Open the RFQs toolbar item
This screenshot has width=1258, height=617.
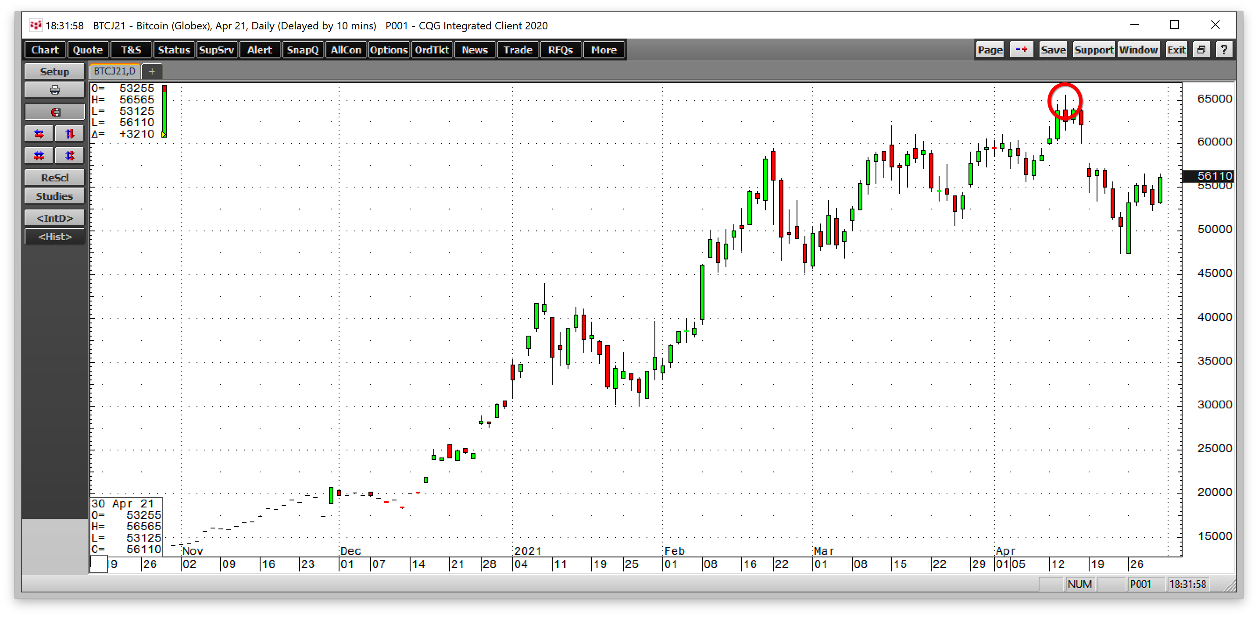tap(561, 50)
